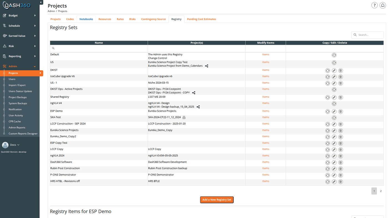Sort by the Project(s) column header
Viewport: 388px width, 218px height.
(x=197, y=43)
